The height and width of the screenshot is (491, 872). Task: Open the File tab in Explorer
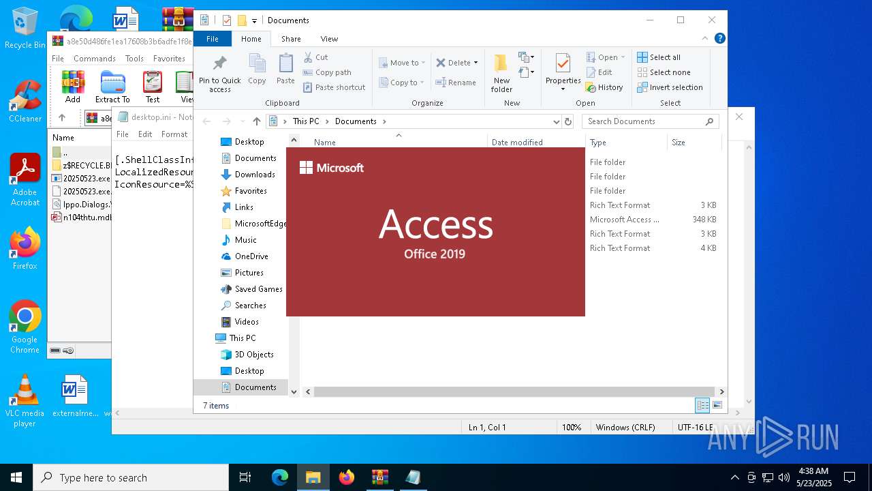click(213, 39)
